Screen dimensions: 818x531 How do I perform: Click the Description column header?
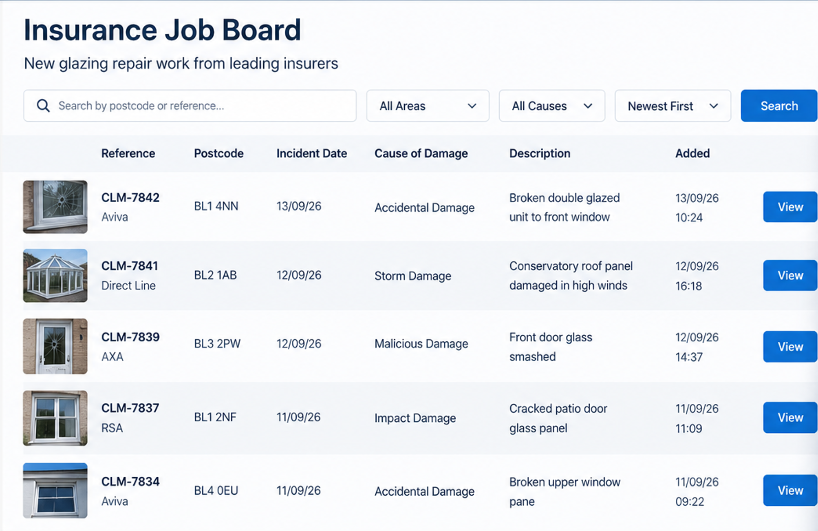coord(540,153)
